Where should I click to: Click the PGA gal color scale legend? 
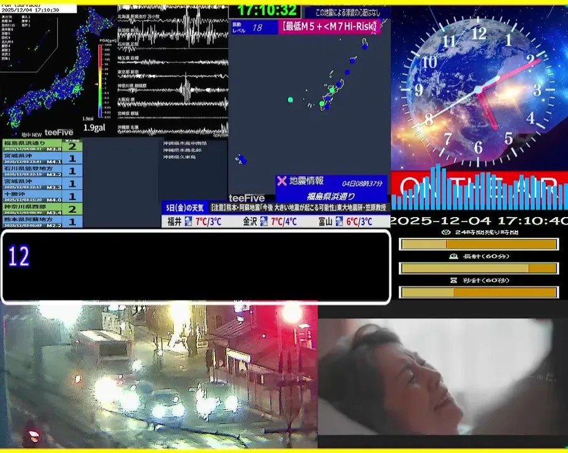[x=101, y=81]
